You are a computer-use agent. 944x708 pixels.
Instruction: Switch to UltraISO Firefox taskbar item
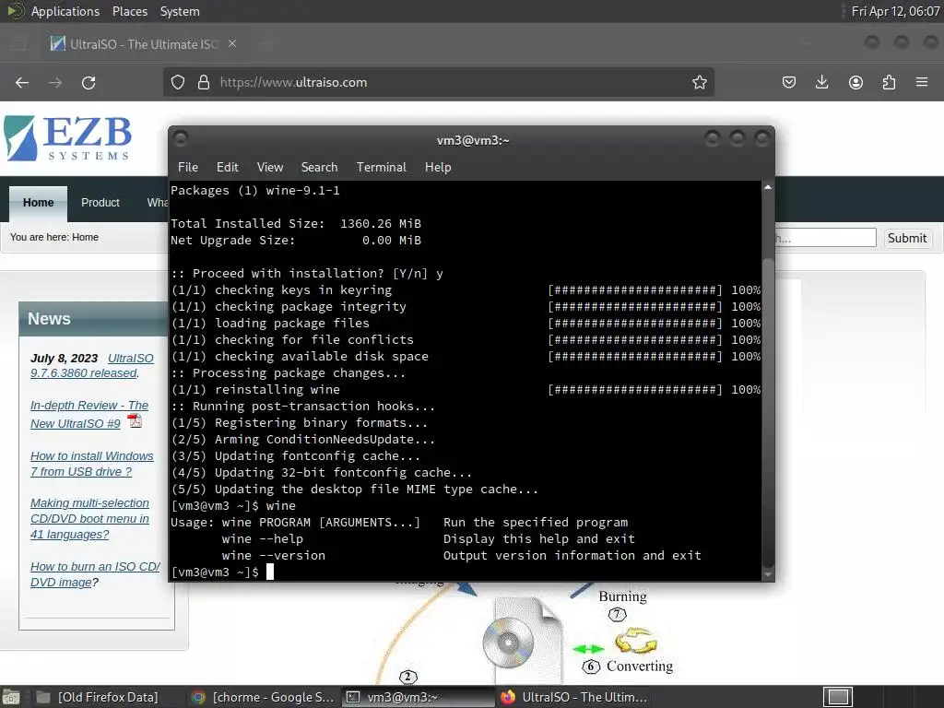click(573, 697)
